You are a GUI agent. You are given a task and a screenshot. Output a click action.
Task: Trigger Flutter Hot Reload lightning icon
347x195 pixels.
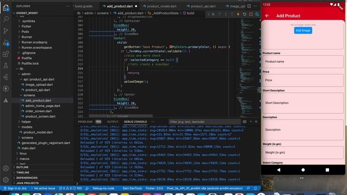[x=238, y=14]
